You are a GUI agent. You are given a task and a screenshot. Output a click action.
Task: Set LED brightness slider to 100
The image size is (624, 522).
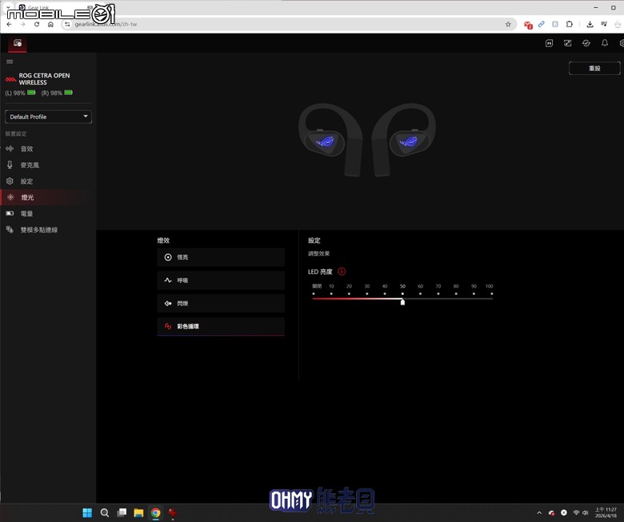pyautogui.click(x=492, y=294)
